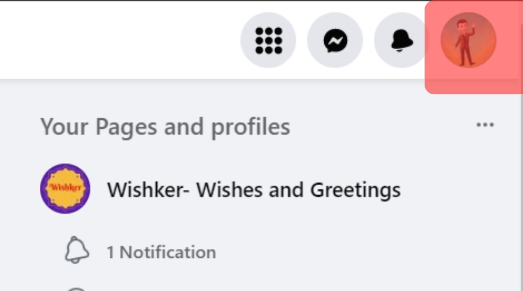Open the Wishker- Wishes and Greetings page
523x291 pixels.
tap(253, 190)
